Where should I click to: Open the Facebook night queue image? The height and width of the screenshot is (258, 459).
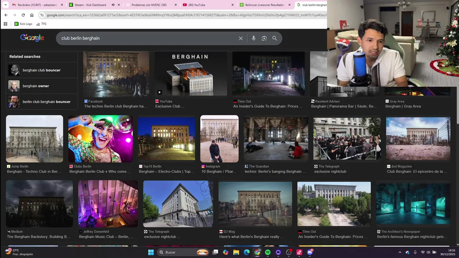tap(116, 74)
